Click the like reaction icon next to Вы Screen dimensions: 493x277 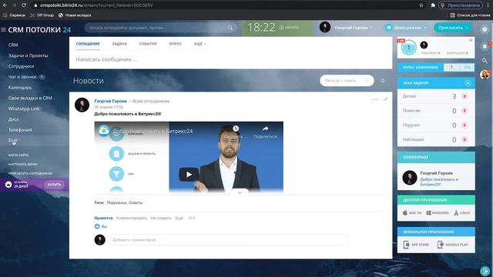tap(97, 226)
